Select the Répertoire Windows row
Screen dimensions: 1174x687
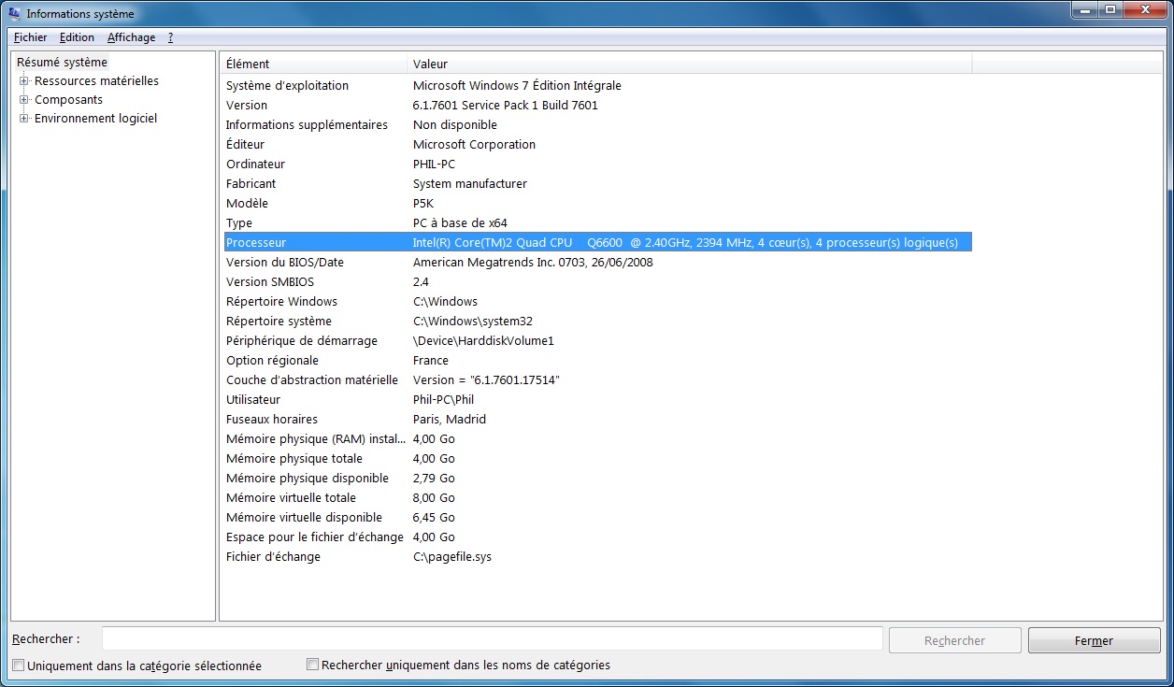[x=596, y=301]
